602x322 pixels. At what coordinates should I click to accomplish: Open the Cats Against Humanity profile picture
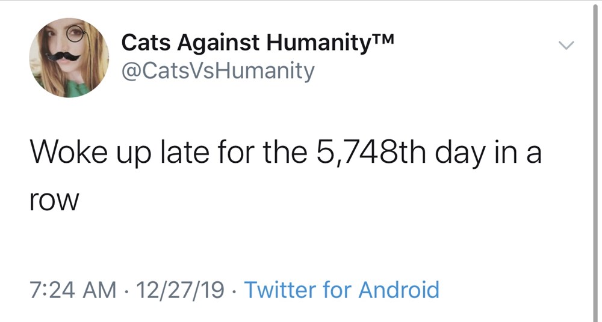[69, 58]
